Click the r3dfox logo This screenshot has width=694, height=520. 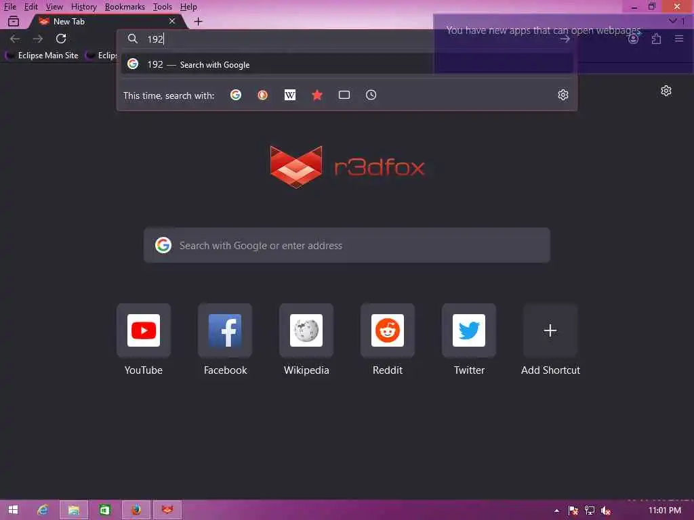pyautogui.click(x=347, y=167)
